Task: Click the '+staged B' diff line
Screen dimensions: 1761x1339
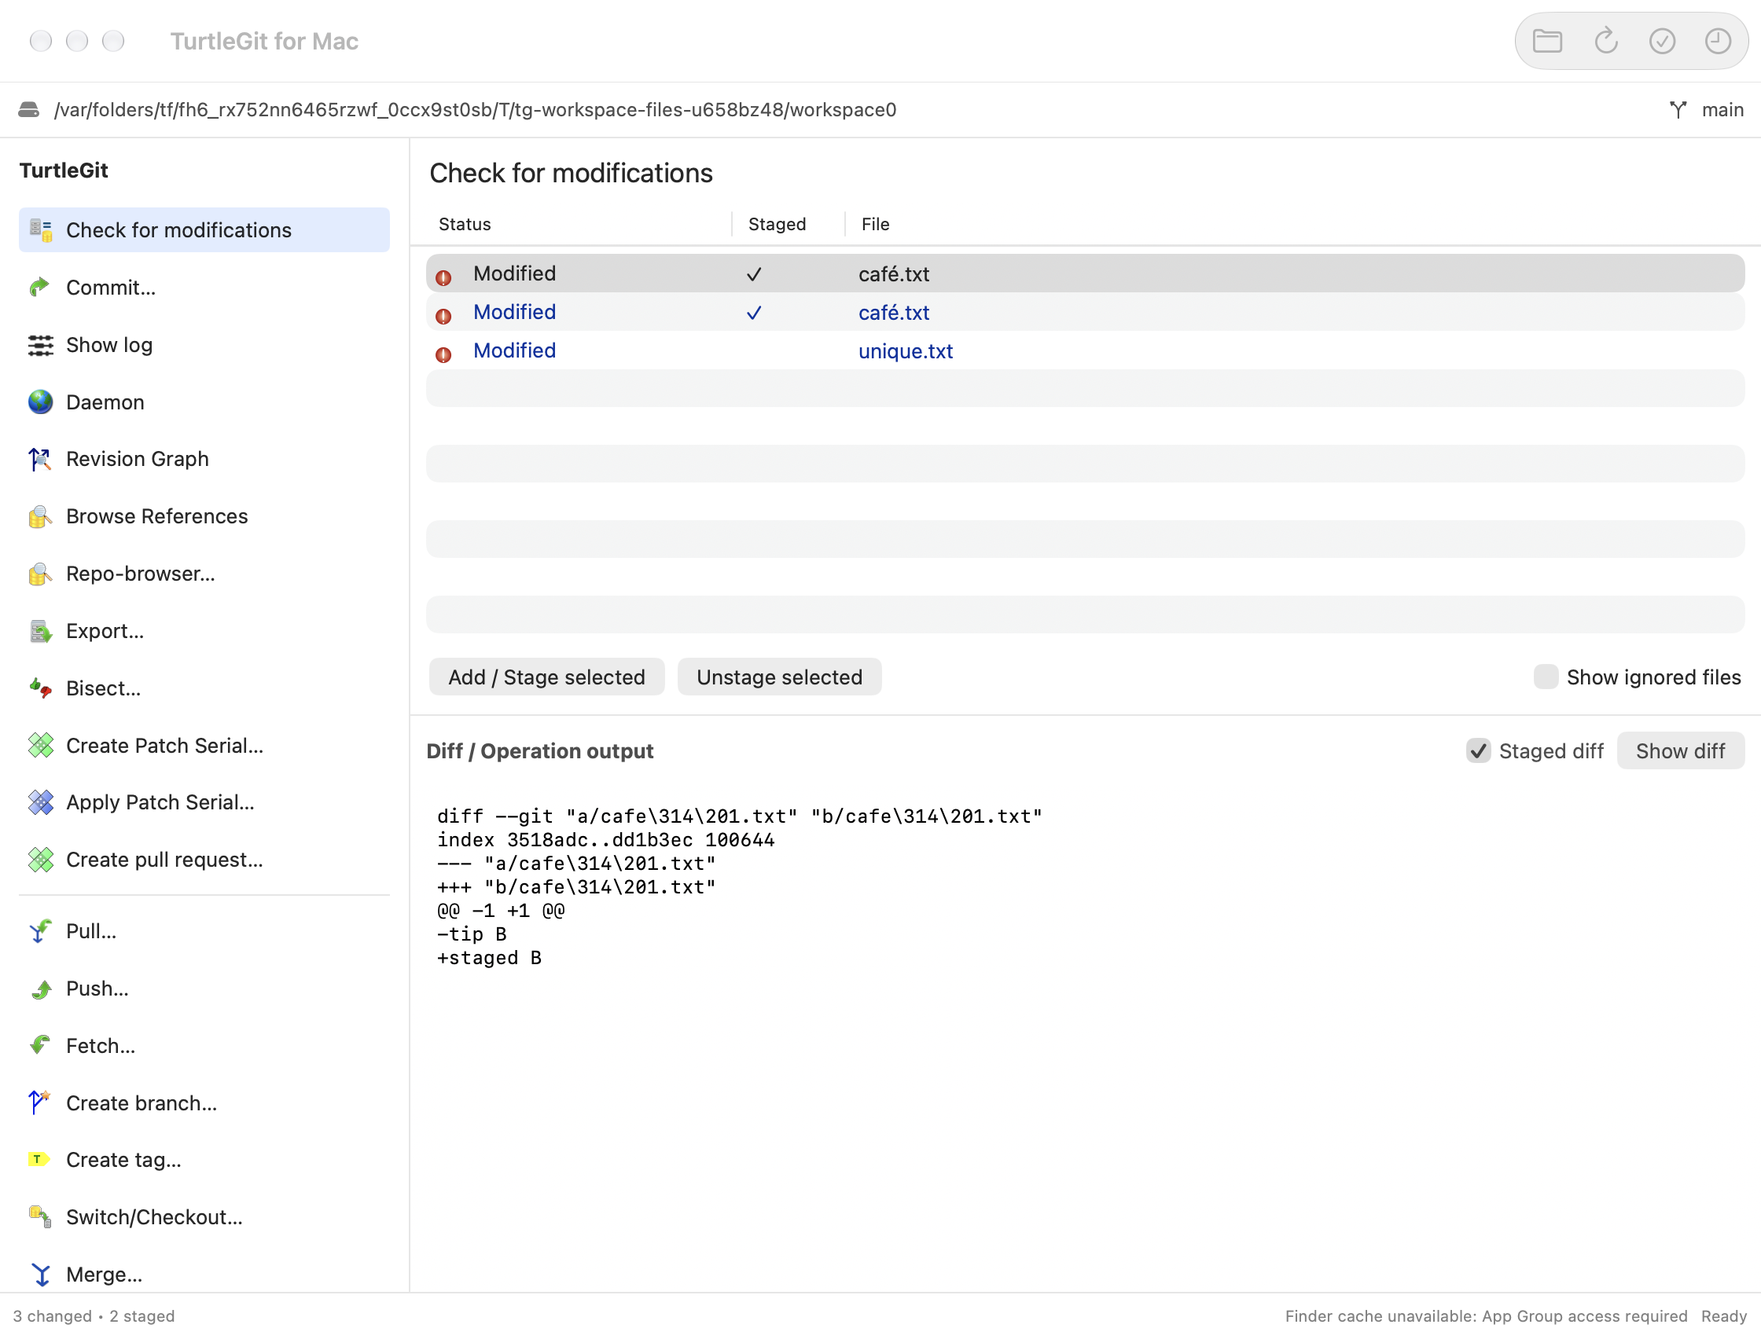Action: [x=489, y=958]
